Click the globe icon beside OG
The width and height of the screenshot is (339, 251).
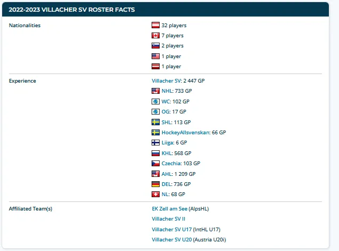[x=155, y=111]
